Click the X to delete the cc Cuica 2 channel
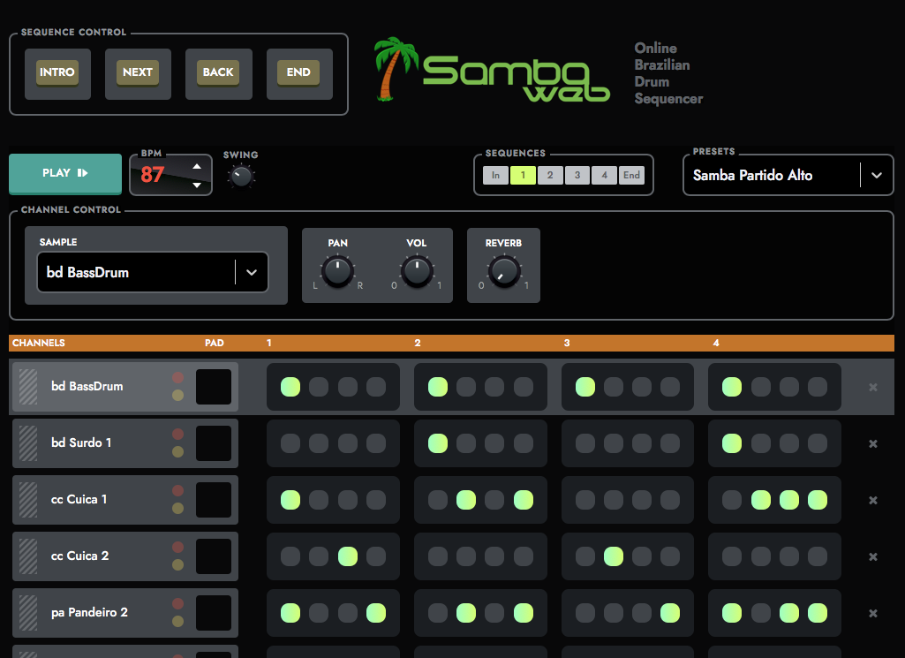The height and width of the screenshot is (658, 905). (872, 556)
